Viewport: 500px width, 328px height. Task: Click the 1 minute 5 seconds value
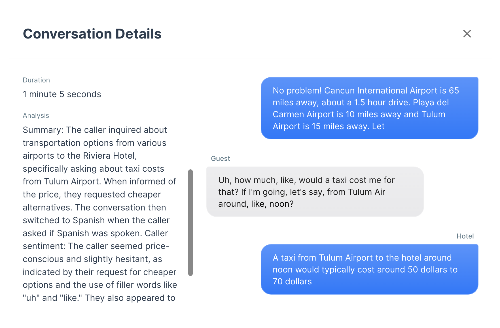click(x=62, y=94)
